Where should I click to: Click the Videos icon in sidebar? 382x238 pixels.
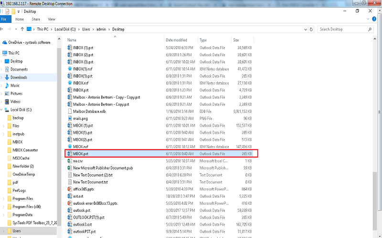pos(7,102)
